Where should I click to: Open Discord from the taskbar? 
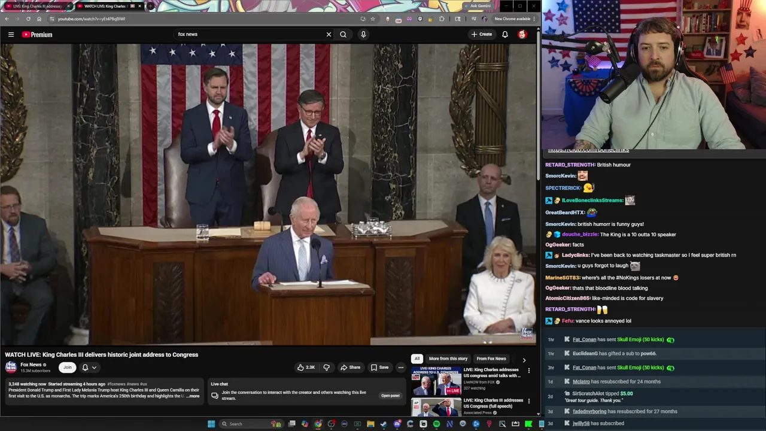[397, 424]
